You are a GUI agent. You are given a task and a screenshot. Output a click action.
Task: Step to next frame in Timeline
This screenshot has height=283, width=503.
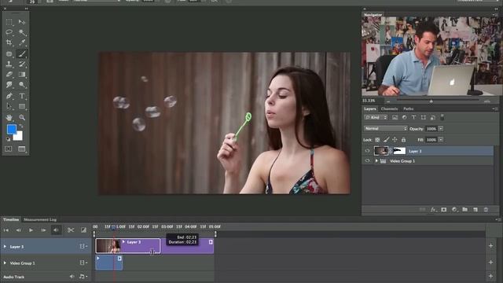[43, 230]
